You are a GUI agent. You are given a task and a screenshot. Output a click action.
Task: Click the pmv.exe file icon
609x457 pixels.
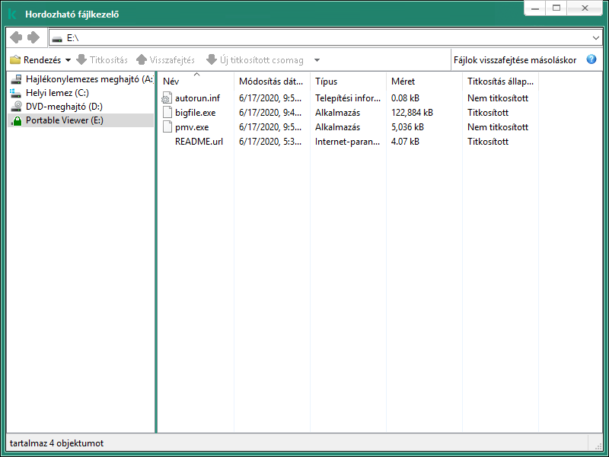coord(168,127)
